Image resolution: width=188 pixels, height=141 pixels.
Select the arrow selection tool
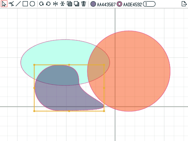click(x=4, y=4)
